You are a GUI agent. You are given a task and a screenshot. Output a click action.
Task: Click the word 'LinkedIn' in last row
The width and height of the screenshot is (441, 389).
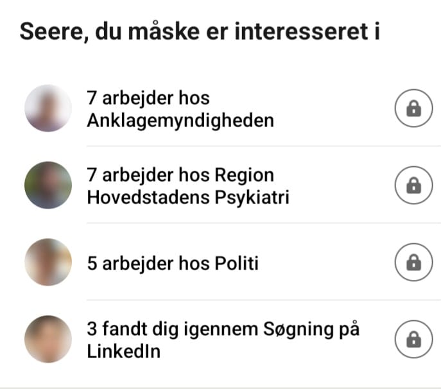click(x=124, y=351)
